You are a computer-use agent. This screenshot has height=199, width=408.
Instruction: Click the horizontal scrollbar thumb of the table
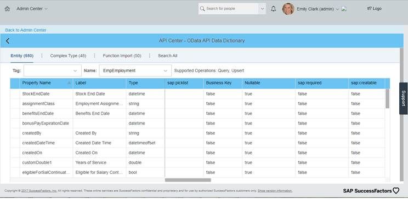point(188,180)
